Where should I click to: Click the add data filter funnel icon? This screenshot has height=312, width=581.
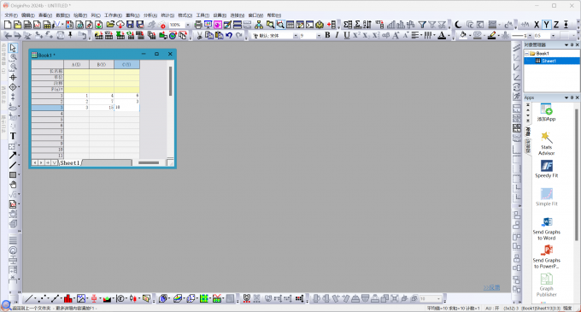point(422,25)
